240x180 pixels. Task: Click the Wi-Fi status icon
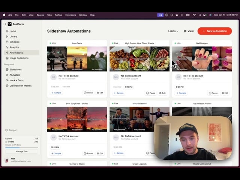click(x=194, y=15)
